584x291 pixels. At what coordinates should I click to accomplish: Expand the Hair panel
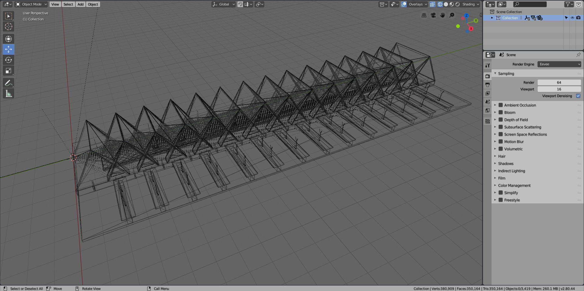pos(495,156)
